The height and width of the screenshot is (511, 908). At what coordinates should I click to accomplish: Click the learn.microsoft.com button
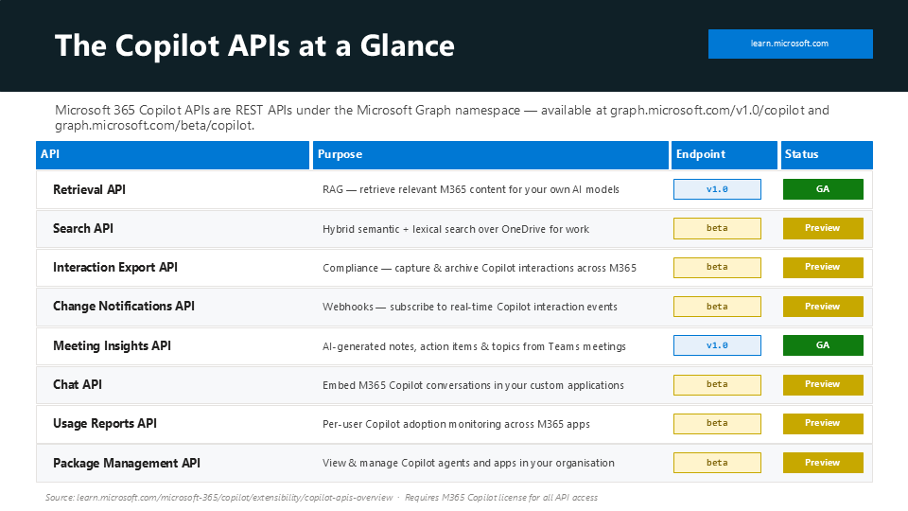point(790,44)
